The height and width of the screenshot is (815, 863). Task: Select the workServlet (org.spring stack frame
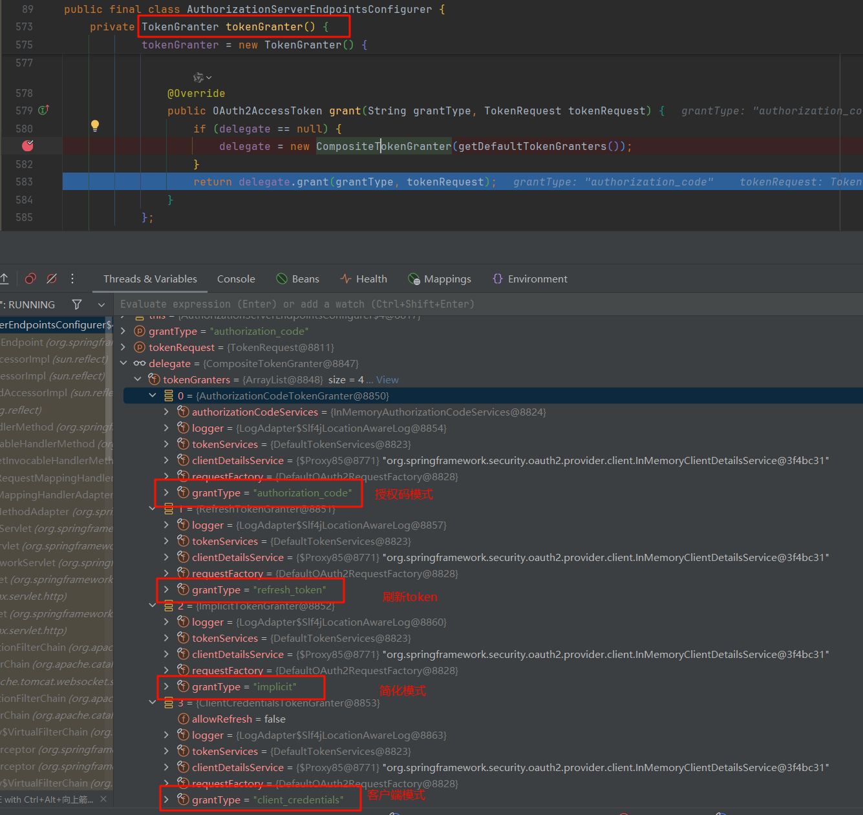(x=56, y=562)
